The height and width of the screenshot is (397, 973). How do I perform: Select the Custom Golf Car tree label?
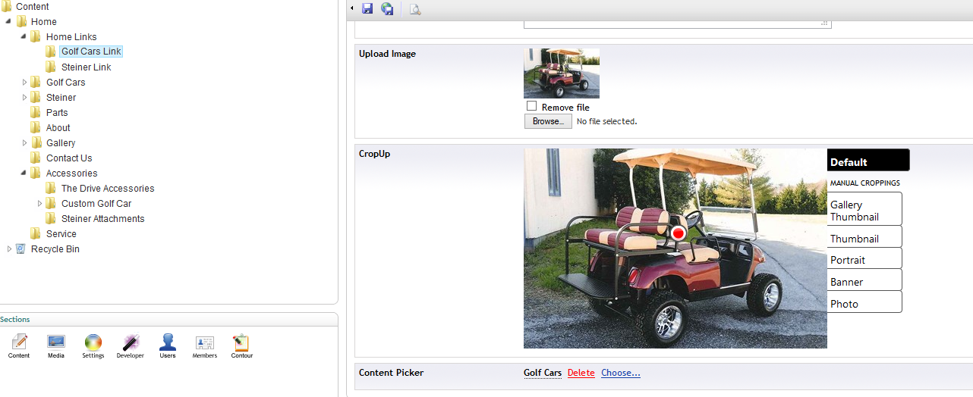pyautogui.click(x=96, y=203)
